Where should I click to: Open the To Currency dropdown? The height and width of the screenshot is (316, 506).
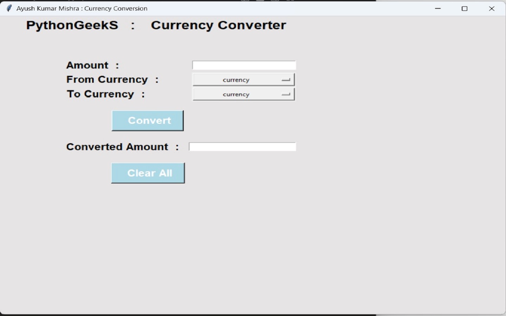click(x=244, y=94)
